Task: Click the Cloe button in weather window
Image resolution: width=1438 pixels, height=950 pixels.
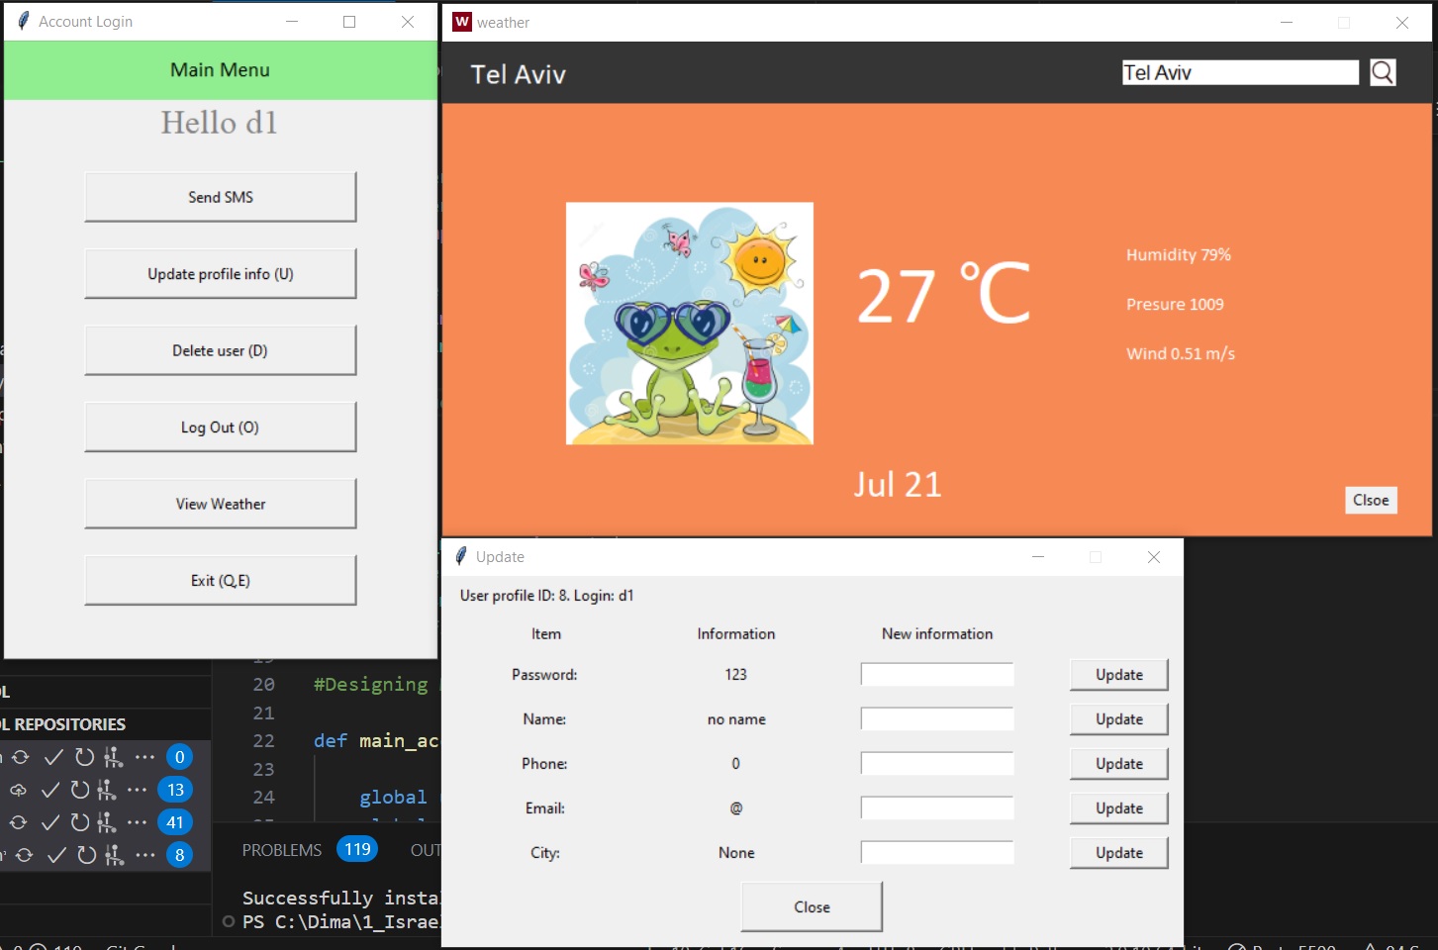Action: [x=1371, y=500]
